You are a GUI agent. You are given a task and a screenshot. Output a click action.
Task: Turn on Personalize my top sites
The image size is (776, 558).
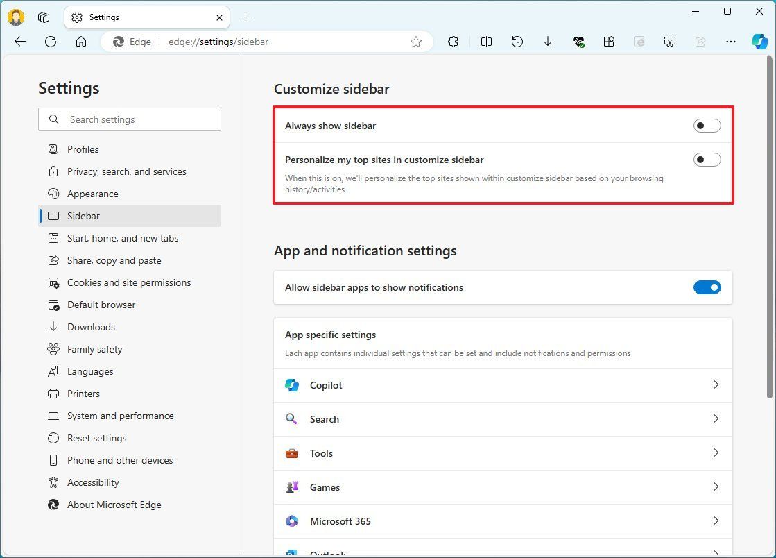coord(706,159)
